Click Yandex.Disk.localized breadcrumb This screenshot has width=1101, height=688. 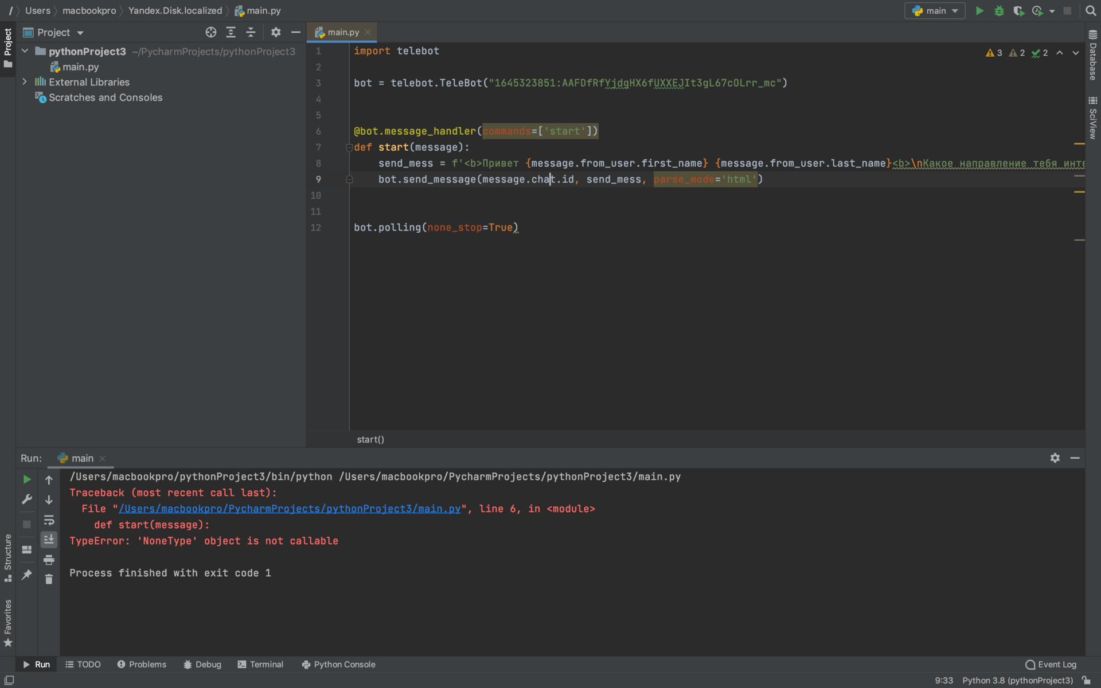(x=175, y=11)
